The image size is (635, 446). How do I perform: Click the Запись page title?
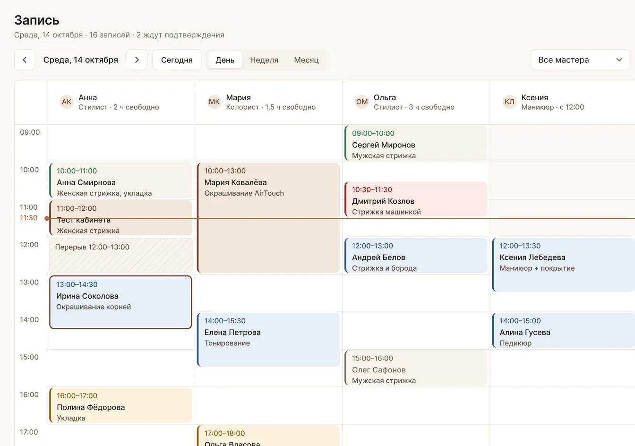click(37, 20)
